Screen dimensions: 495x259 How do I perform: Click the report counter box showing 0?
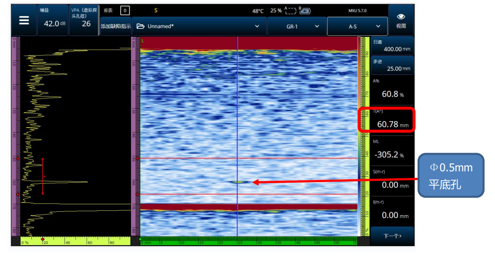click(x=125, y=10)
